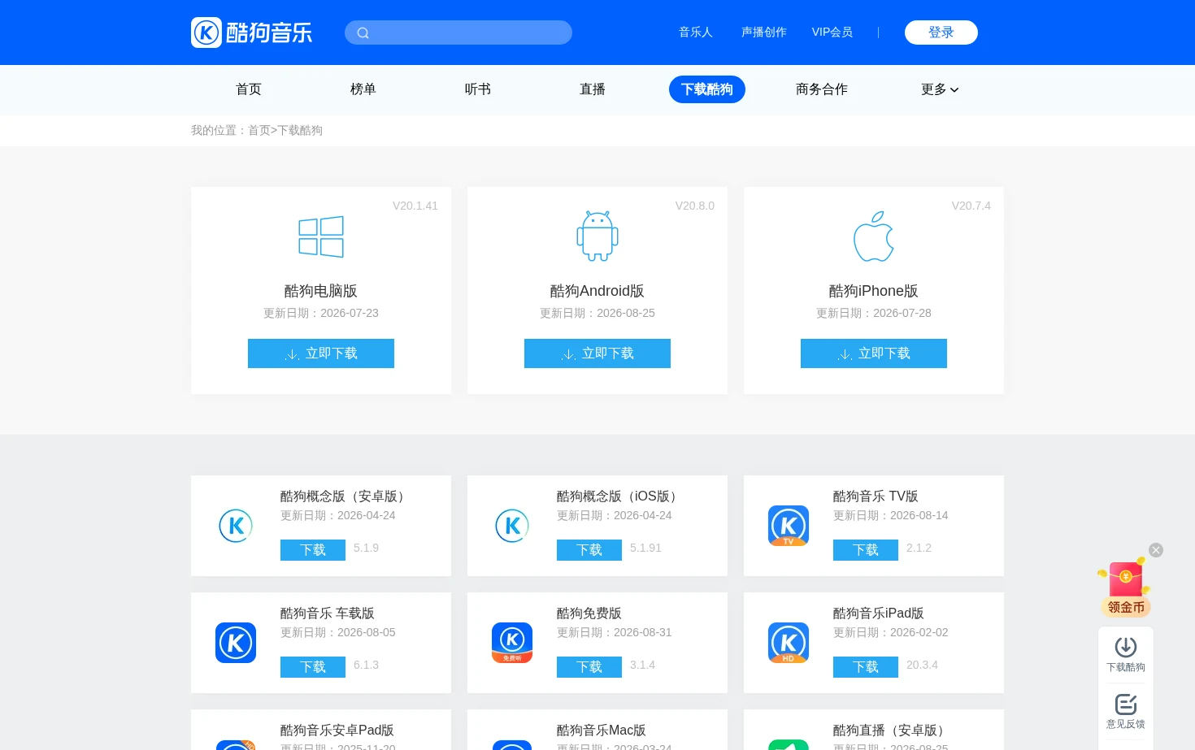
Task: Click version number 5.1.91
Action: [645, 548]
